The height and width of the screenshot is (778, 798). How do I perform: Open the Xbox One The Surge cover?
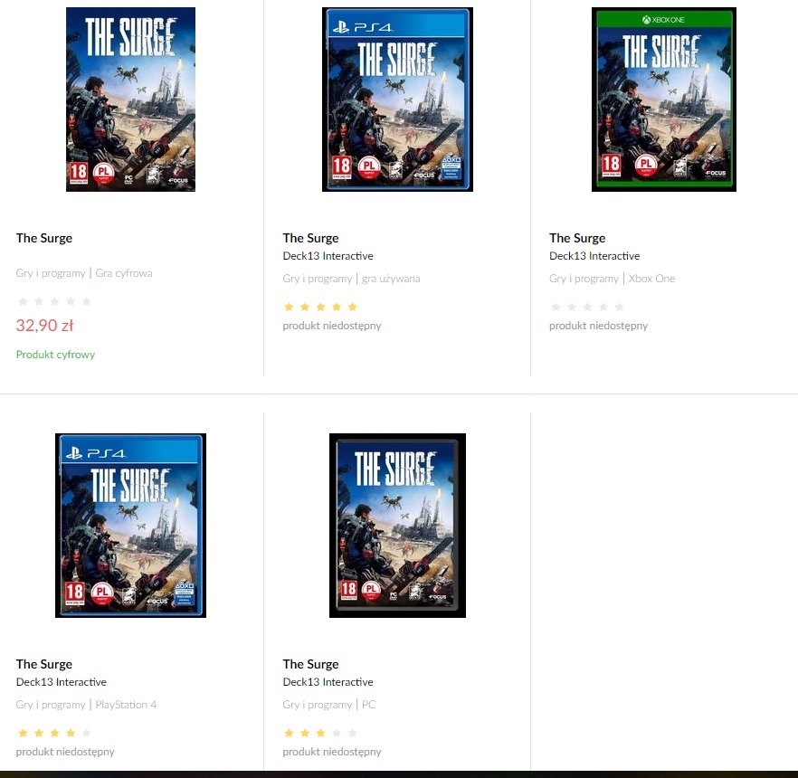click(664, 100)
